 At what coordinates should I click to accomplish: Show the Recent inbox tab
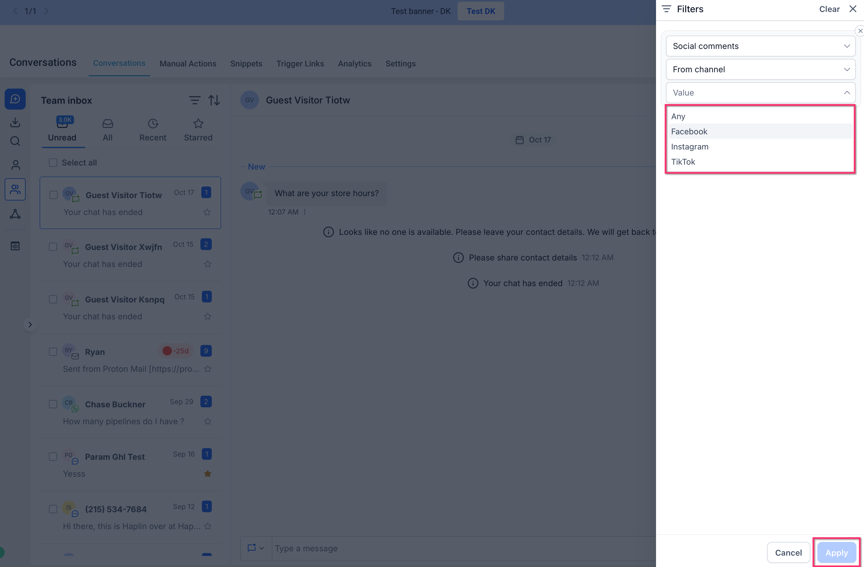tap(153, 130)
